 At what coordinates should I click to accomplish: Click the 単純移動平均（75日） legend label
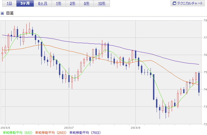point(85,133)
